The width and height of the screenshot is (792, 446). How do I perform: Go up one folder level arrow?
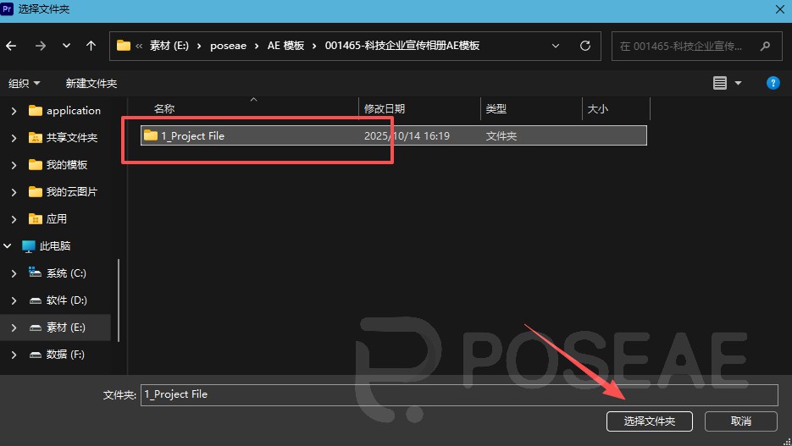coord(91,46)
